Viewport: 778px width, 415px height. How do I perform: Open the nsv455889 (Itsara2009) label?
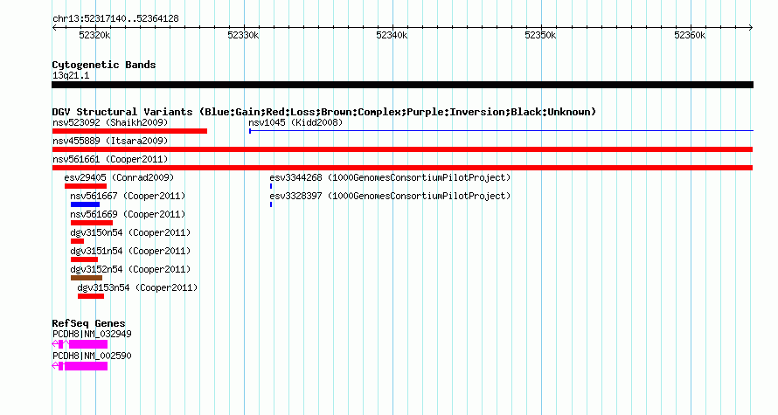click(110, 141)
